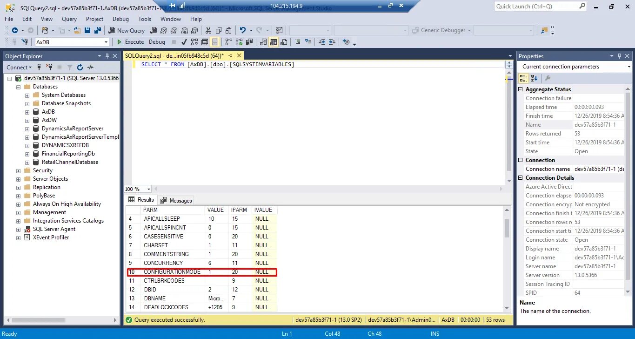Click the Paste toolbar icon
The image size is (635, 339).
pyautogui.click(x=228, y=30)
